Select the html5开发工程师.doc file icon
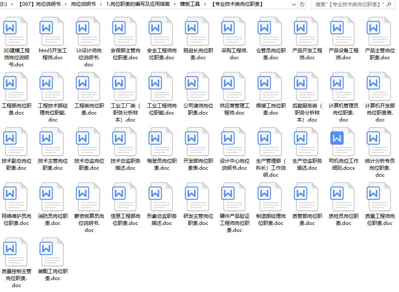Viewport: 399px width, 292px height. [x=52, y=31]
